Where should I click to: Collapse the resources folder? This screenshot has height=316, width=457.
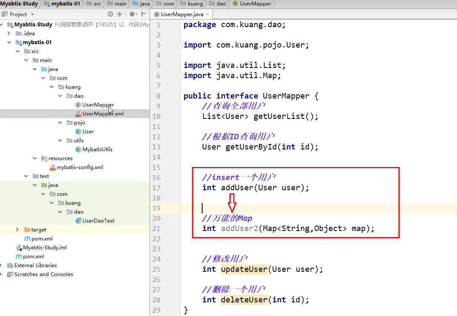pos(35,158)
